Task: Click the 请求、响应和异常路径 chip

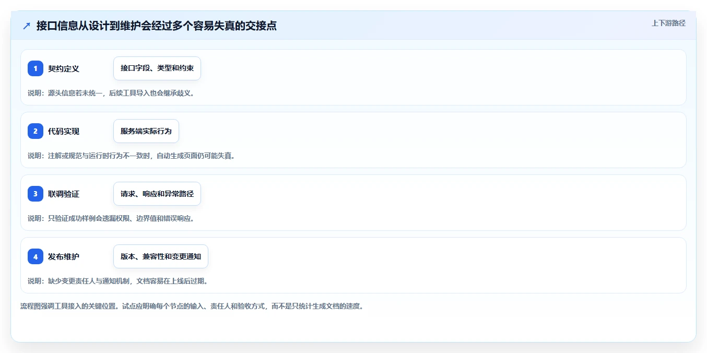Action: coord(157,194)
